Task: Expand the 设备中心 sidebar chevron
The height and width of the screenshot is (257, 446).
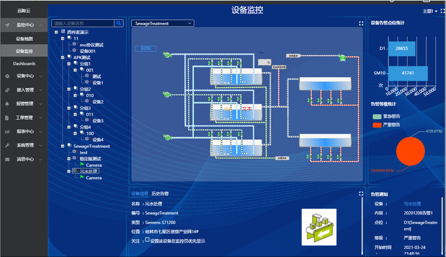Action: [x=41, y=76]
